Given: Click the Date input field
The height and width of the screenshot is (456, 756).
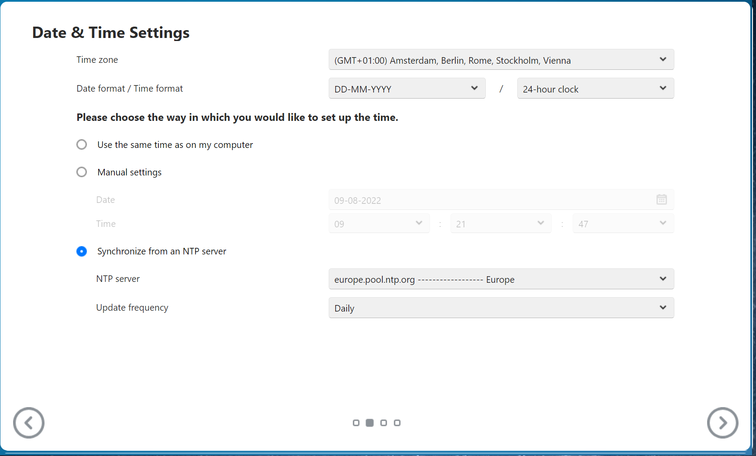Looking at the screenshot, I should tap(489, 200).
